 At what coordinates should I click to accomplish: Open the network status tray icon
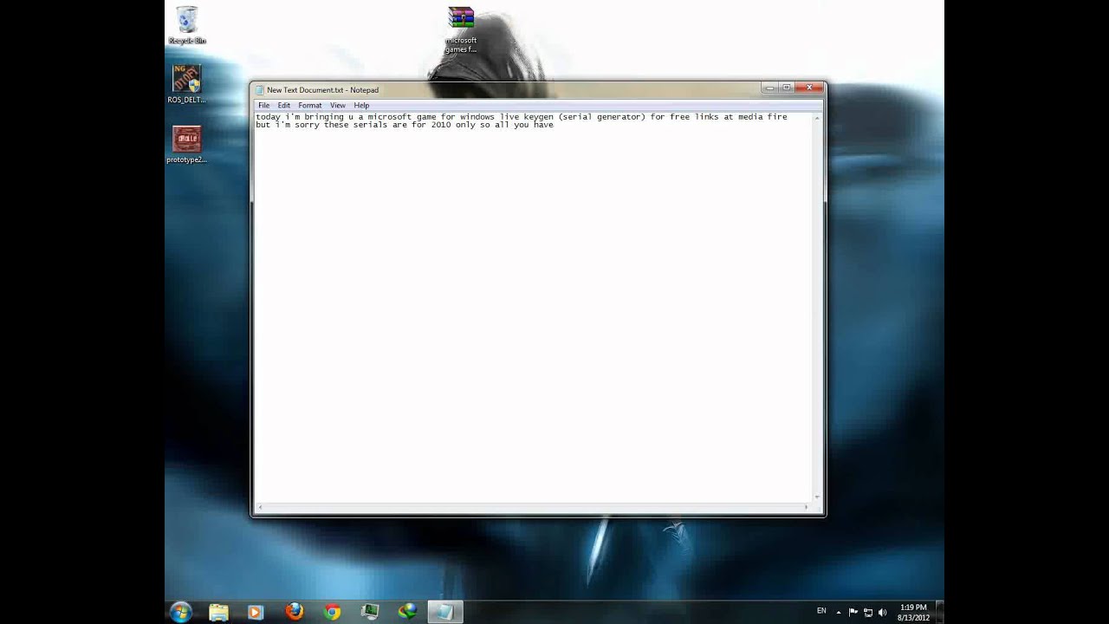(x=867, y=612)
